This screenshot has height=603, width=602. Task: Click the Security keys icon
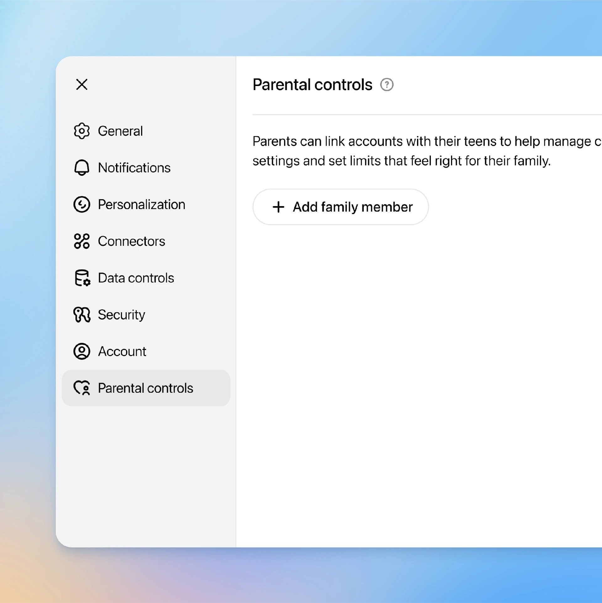(x=82, y=315)
